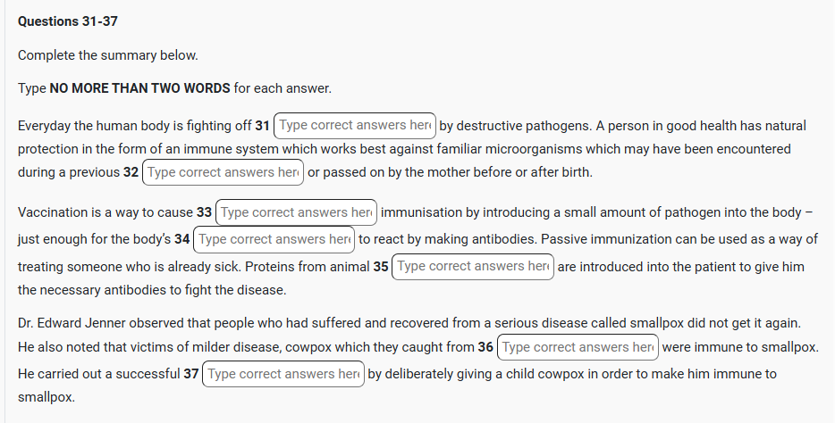The height and width of the screenshot is (423, 835).
Task: Click the bold number 35 label
Action: click(381, 266)
